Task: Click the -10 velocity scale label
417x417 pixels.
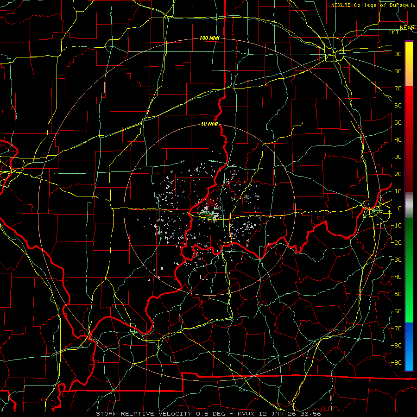Action: (x=396, y=226)
